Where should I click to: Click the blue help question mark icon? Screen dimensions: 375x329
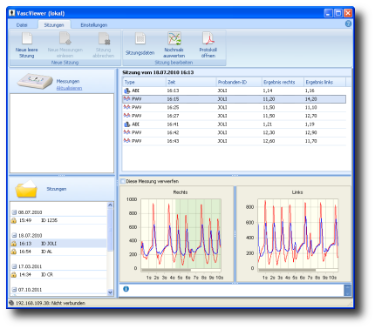point(348,23)
